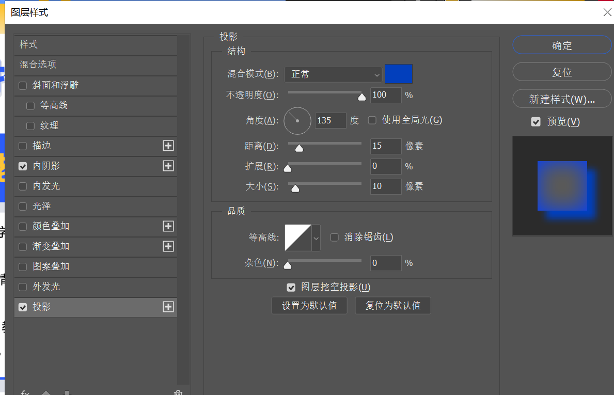Click the 角度 field showing 135
Image resolution: width=614 pixels, height=395 pixels.
(x=330, y=120)
